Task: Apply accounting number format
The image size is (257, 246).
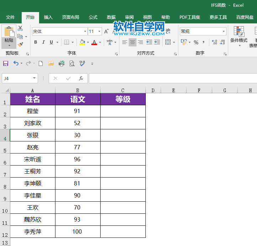Action: point(184,42)
